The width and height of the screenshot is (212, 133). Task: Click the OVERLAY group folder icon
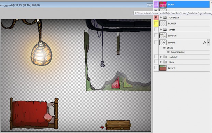click(165, 17)
